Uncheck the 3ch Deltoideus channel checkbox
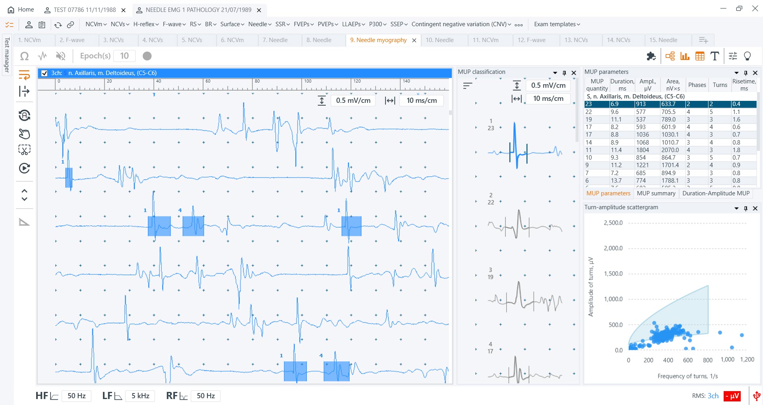 tap(45, 73)
